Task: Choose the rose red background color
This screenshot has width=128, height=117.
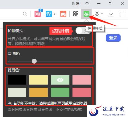Action: (82, 92)
